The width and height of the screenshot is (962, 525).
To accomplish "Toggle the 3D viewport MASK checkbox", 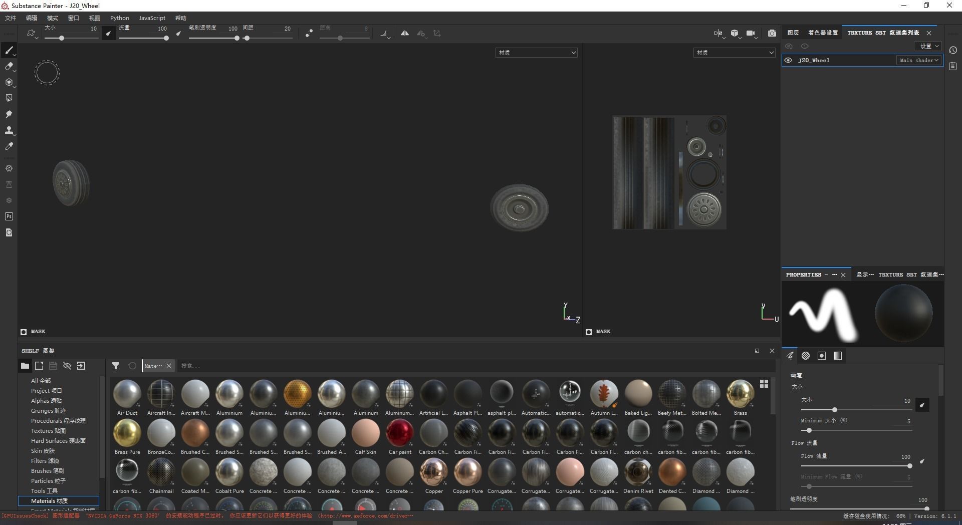I will pyautogui.click(x=24, y=332).
